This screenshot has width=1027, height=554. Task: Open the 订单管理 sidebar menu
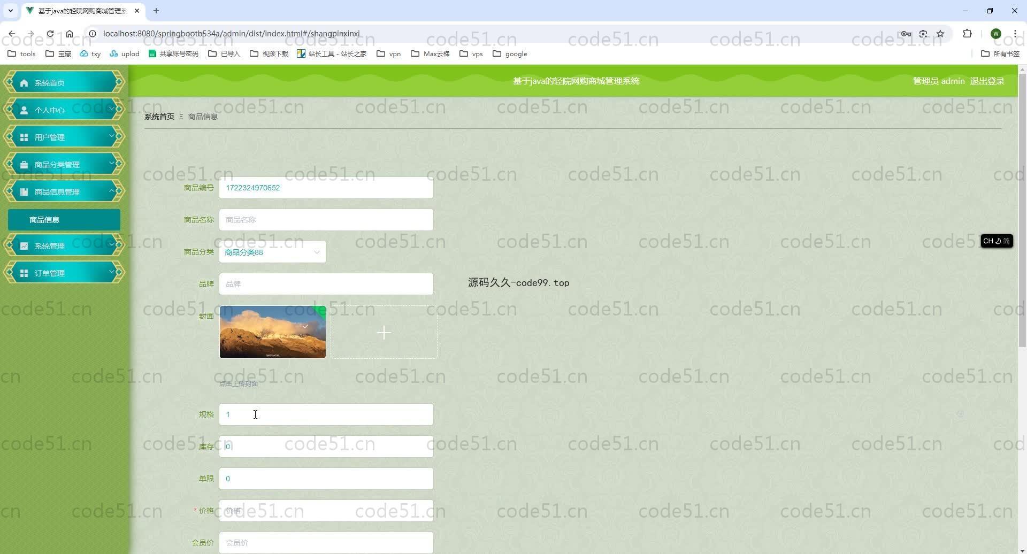(x=64, y=273)
